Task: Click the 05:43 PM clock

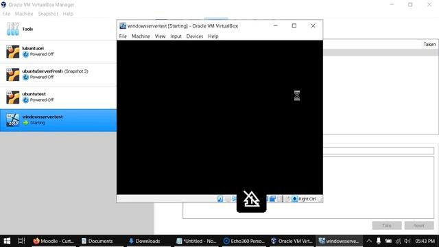Action: point(425,241)
